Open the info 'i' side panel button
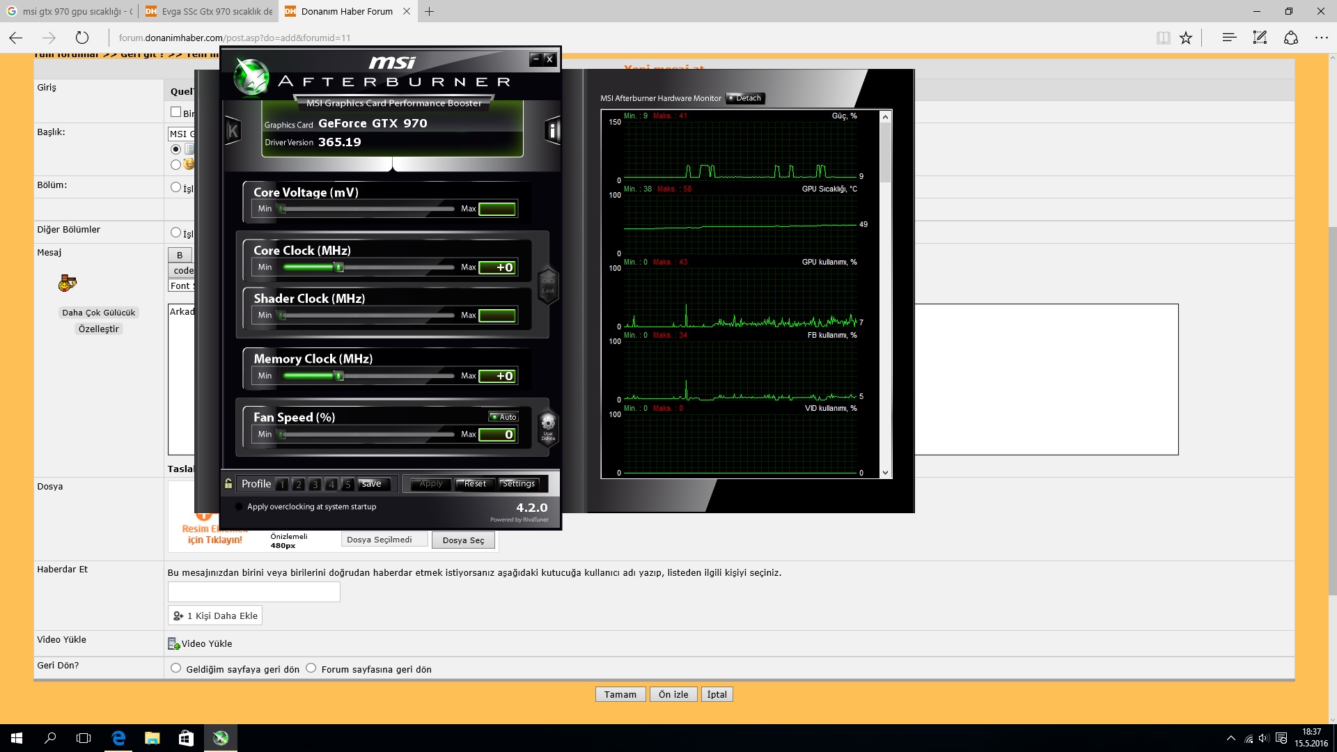 pyautogui.click(x=552, y=130)
